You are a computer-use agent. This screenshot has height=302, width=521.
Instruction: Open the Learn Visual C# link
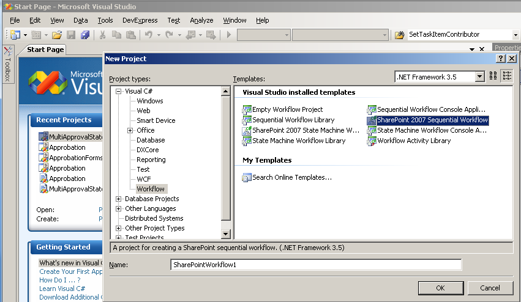[62, 289]
